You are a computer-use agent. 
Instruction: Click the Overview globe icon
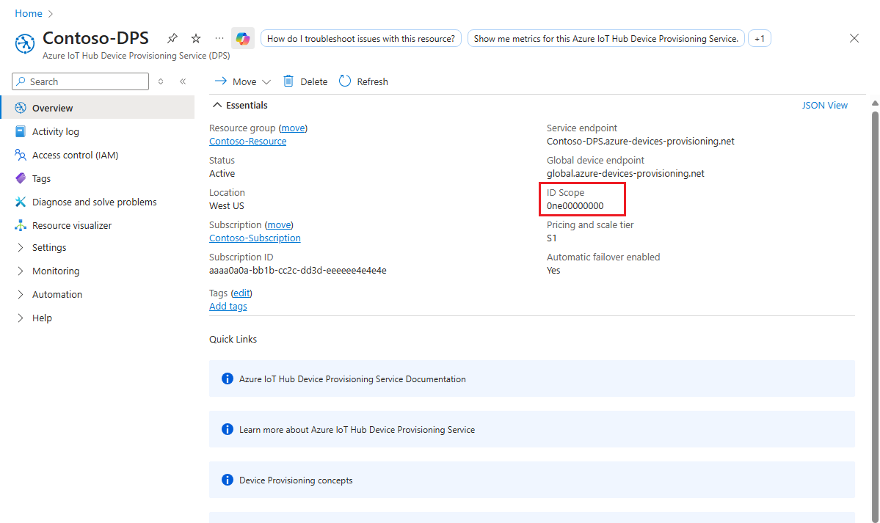(x=21, y=108)
